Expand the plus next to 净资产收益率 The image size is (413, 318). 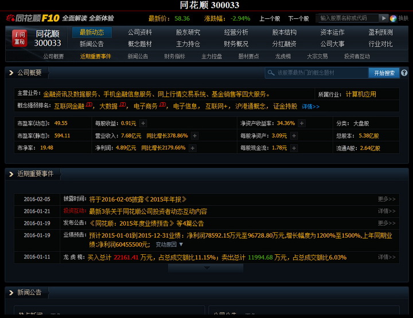pos(302,123)
